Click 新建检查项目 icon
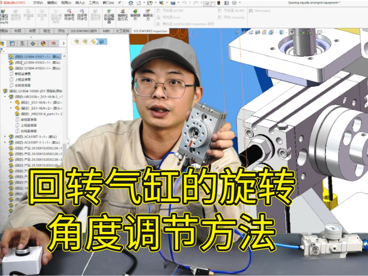368x276 pixels. click(x=4, y=16)
